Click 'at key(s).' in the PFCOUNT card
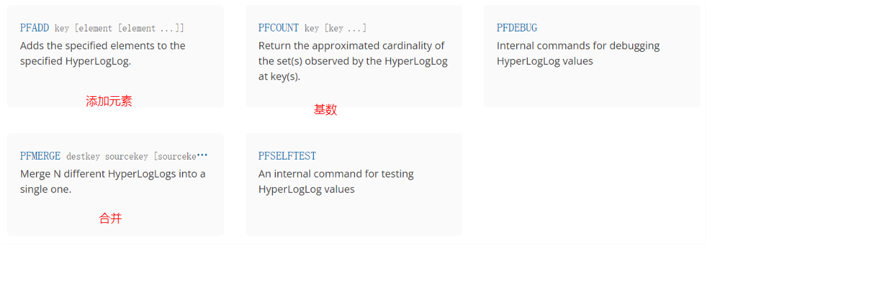The image size is (882, 305). click(x=279, y=77)
